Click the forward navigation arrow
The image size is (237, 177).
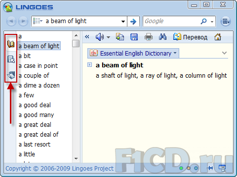(x=23, y=21)
